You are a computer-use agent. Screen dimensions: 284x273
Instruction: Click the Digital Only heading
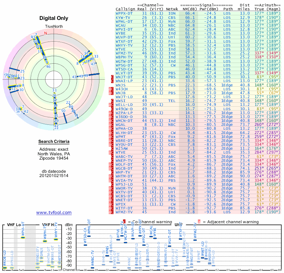click(x=54, y=18)
